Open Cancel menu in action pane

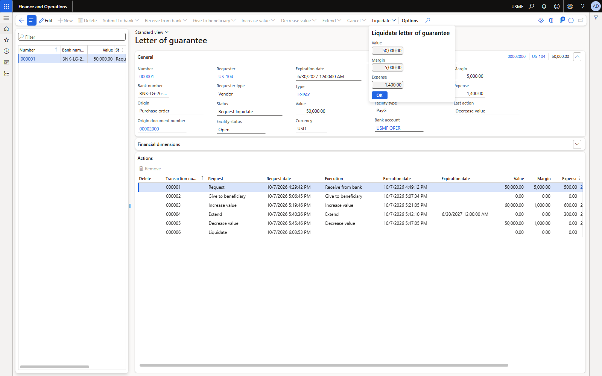pyautogui.click(x=356, y=20)
